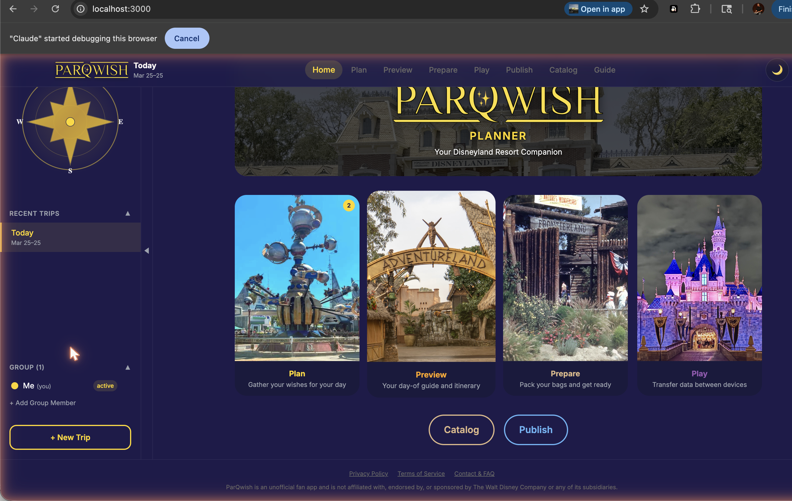792x501 pixels.
Task: Click the yellow dot beside Me
Action: tap(15, 386)
